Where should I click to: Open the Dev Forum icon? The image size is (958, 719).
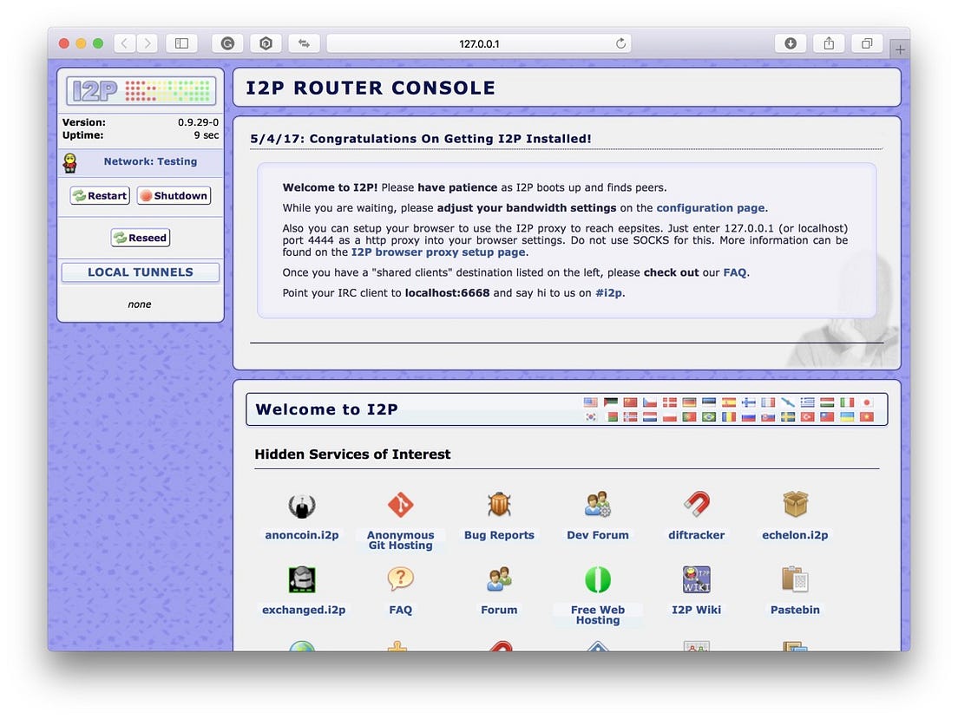coord(598,505)
